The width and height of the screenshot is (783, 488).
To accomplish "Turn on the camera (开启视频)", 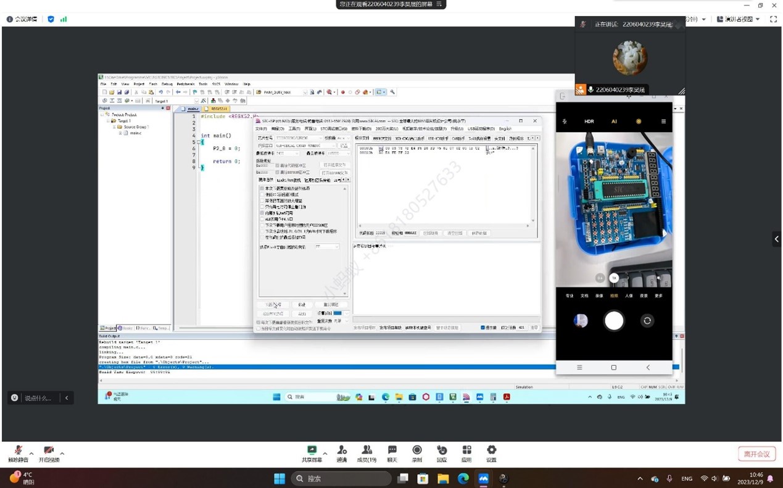I will 49,451.
